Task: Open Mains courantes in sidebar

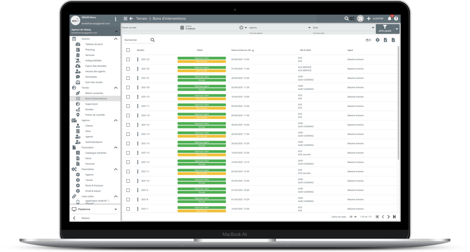Action: click(94, 93)
